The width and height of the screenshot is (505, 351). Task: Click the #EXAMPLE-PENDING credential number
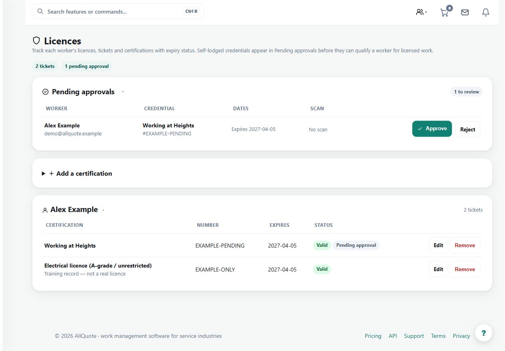[x=167, y=134]
